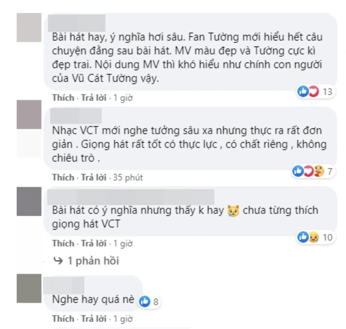Click the heart icon on the second comment
346x329 pixels.
tap(309, 171)
